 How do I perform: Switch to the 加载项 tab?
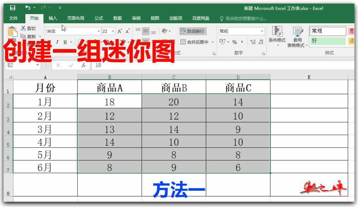pos(176,18)
